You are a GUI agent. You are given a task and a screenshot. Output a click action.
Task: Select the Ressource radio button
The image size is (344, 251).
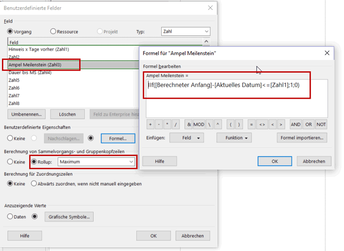coord(53,32)
